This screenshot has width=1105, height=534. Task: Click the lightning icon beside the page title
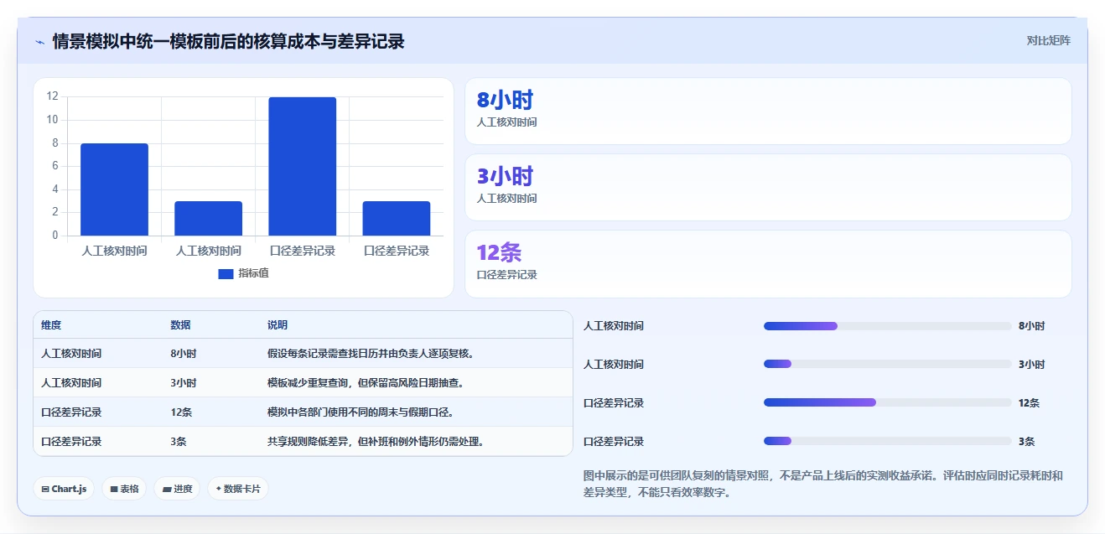[x=39, y=41]
